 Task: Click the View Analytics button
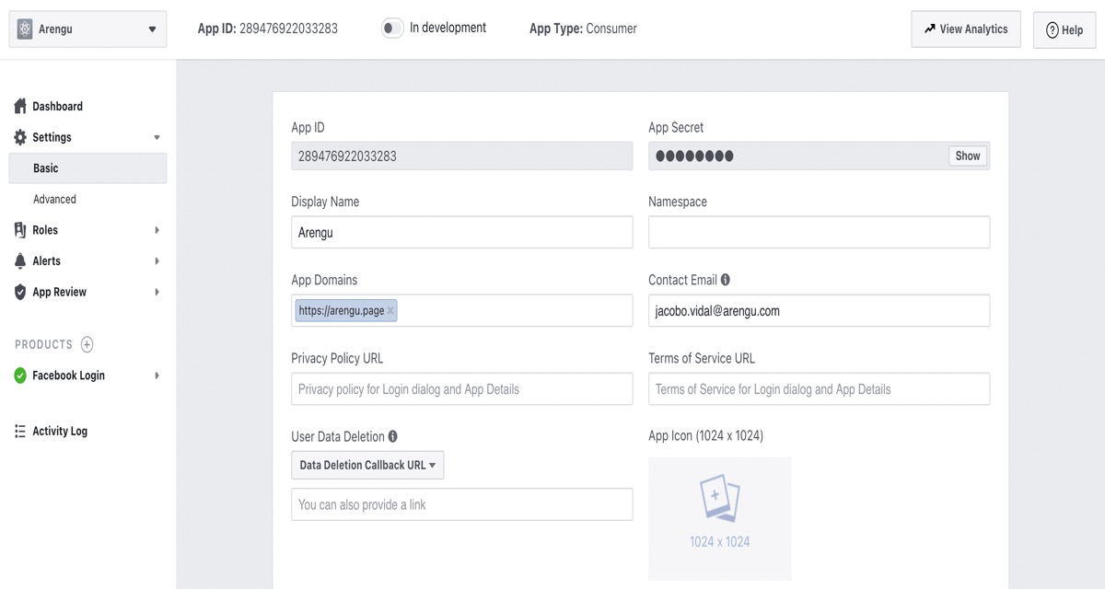(x=965, y=29)
